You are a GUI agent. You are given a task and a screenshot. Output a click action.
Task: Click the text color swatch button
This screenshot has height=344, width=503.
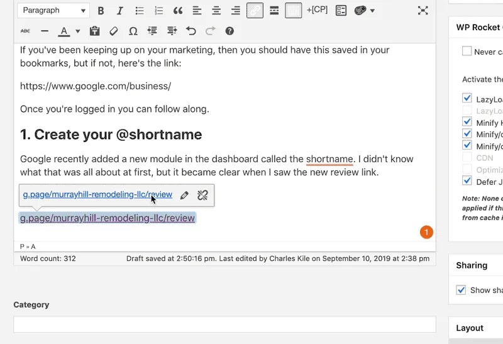(x=64, y=31)
